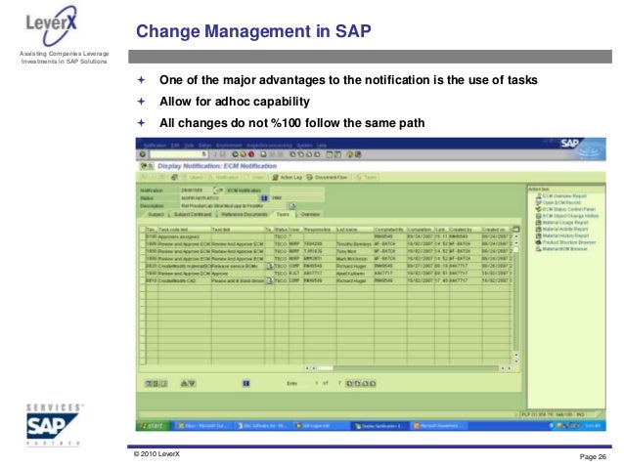Click the Windows Start button

(153, 425)
